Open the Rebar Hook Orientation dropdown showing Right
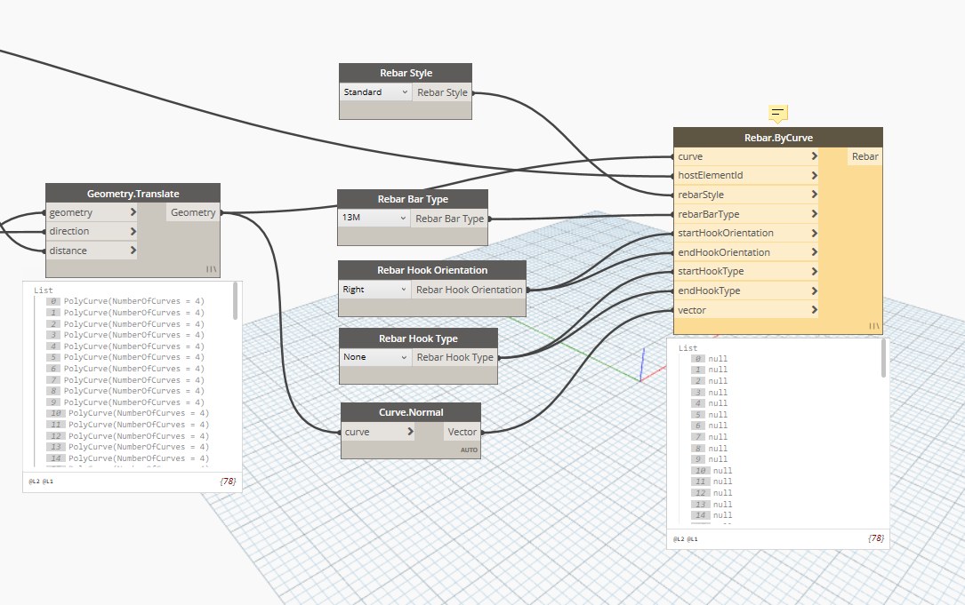The image size is (965, 605). pyautogui.click(x=374, y=290)
